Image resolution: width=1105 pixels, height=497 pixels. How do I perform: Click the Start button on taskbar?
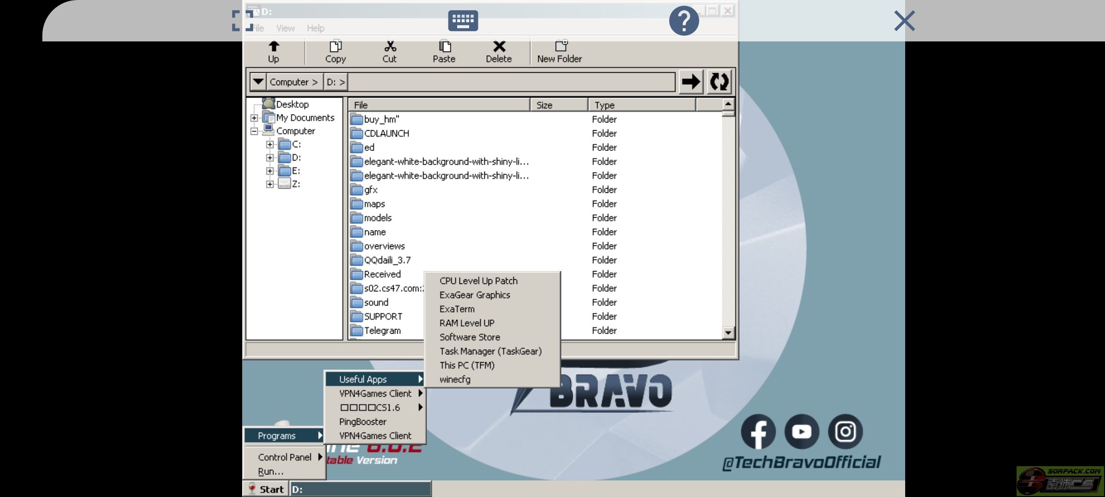point(266,489)
